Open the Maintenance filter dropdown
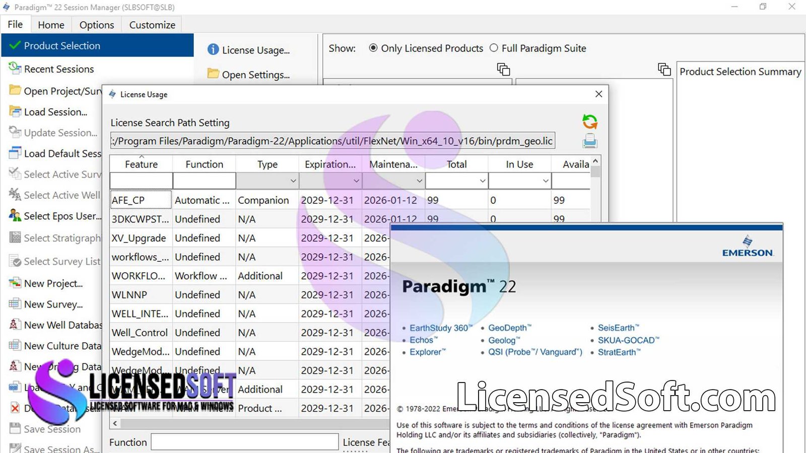The height and width of the screenshot is (453, 806). point(419,181)
